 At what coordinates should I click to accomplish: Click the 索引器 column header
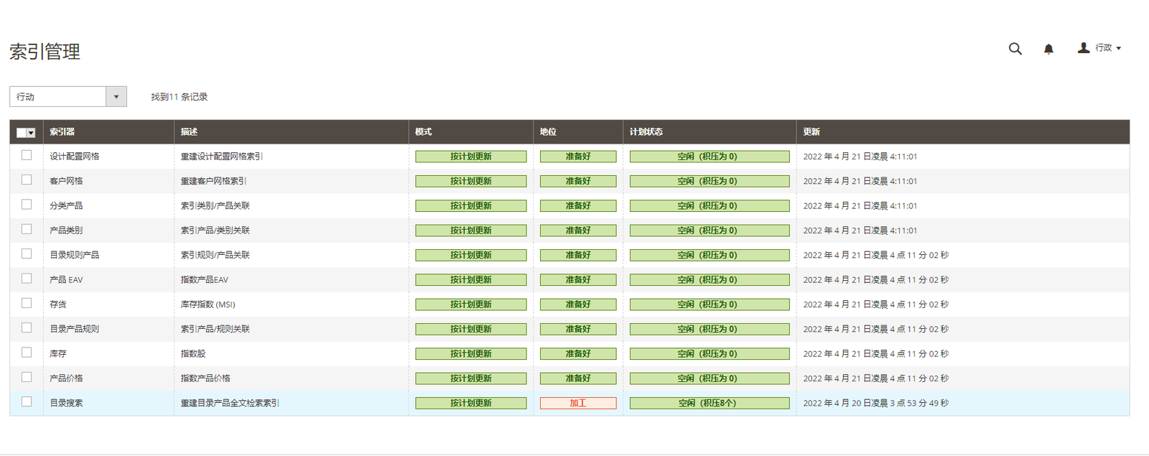point(62,132)
